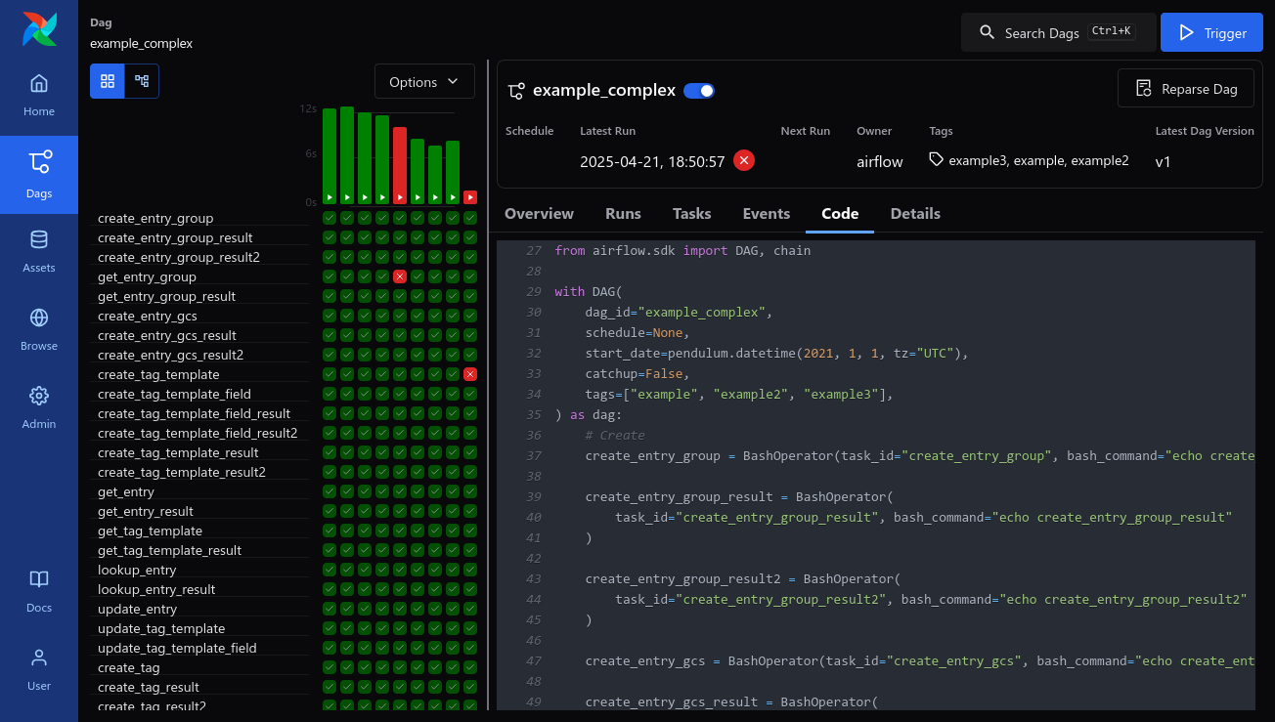Expand the create_tag_template task row
Viewport: 1275px width, 722px height.
point(158,374)
